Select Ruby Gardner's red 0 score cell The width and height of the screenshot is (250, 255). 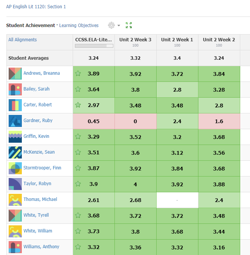click(x=135, y=121)
